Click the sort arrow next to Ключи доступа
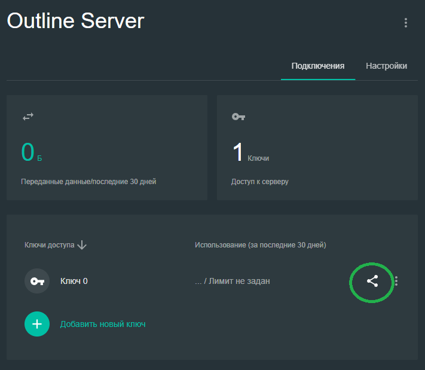 pos(82,245)
